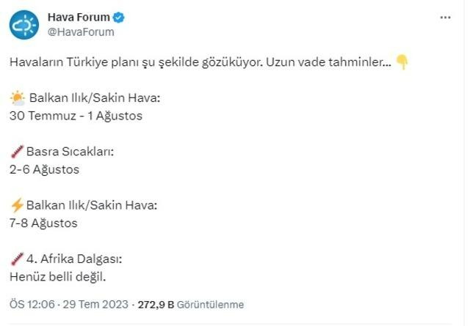Click the thermometer emoji beside 4. Afrika Dalgası
Viewport: 470px width, 326px height.
click(x=17, y=259)
